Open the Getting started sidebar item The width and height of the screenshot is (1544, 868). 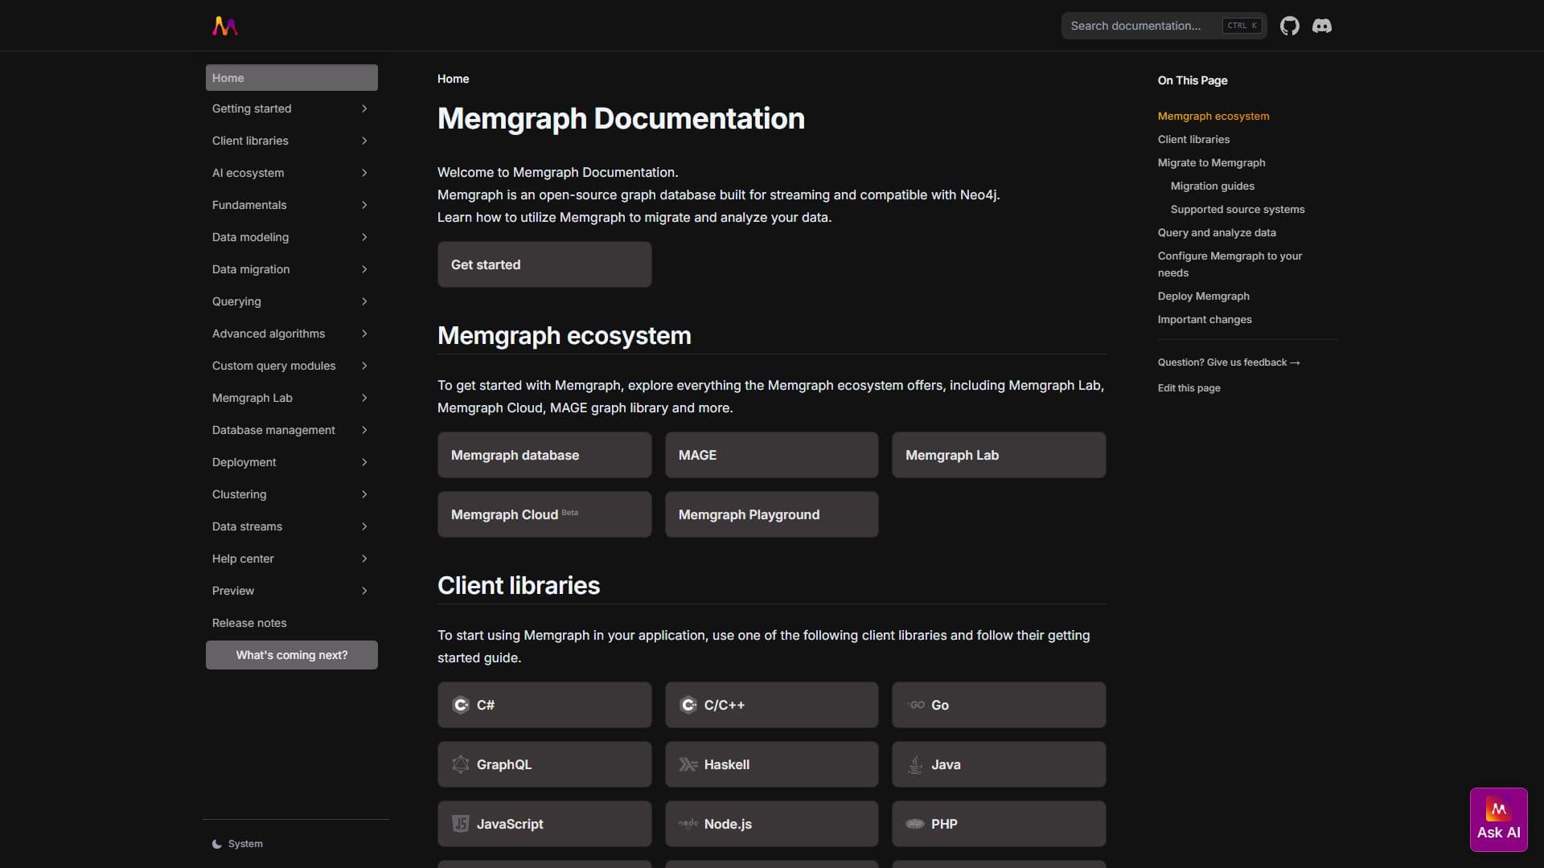click(291, 108)
